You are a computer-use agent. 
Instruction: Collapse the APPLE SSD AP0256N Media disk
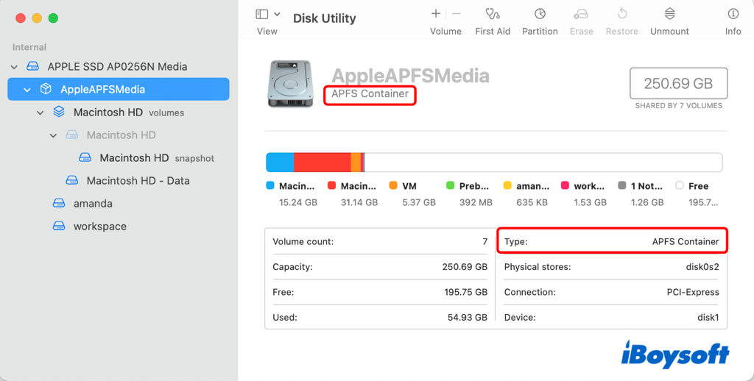(x=14, y=67)
